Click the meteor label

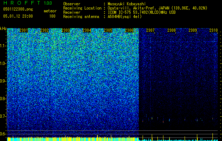(50, 11)
